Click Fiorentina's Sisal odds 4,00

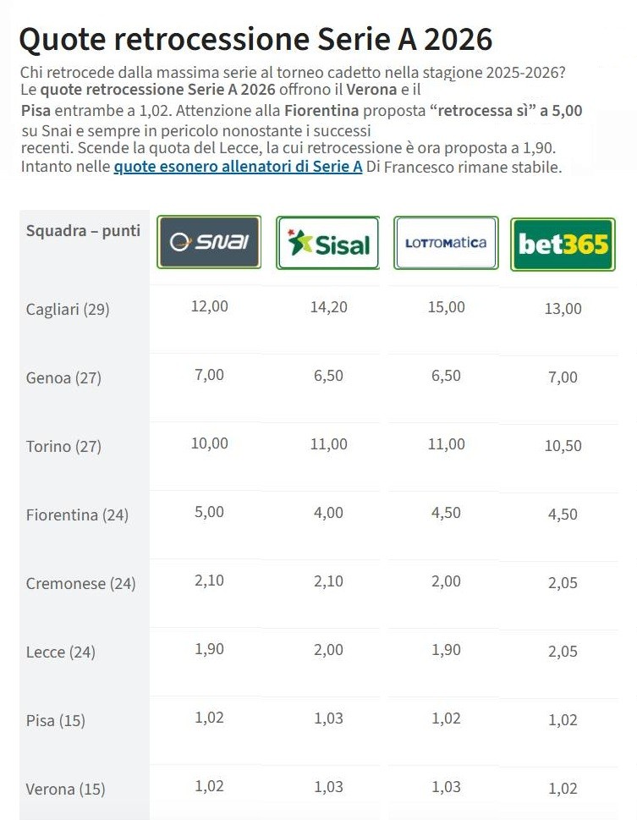pos(328,513)
